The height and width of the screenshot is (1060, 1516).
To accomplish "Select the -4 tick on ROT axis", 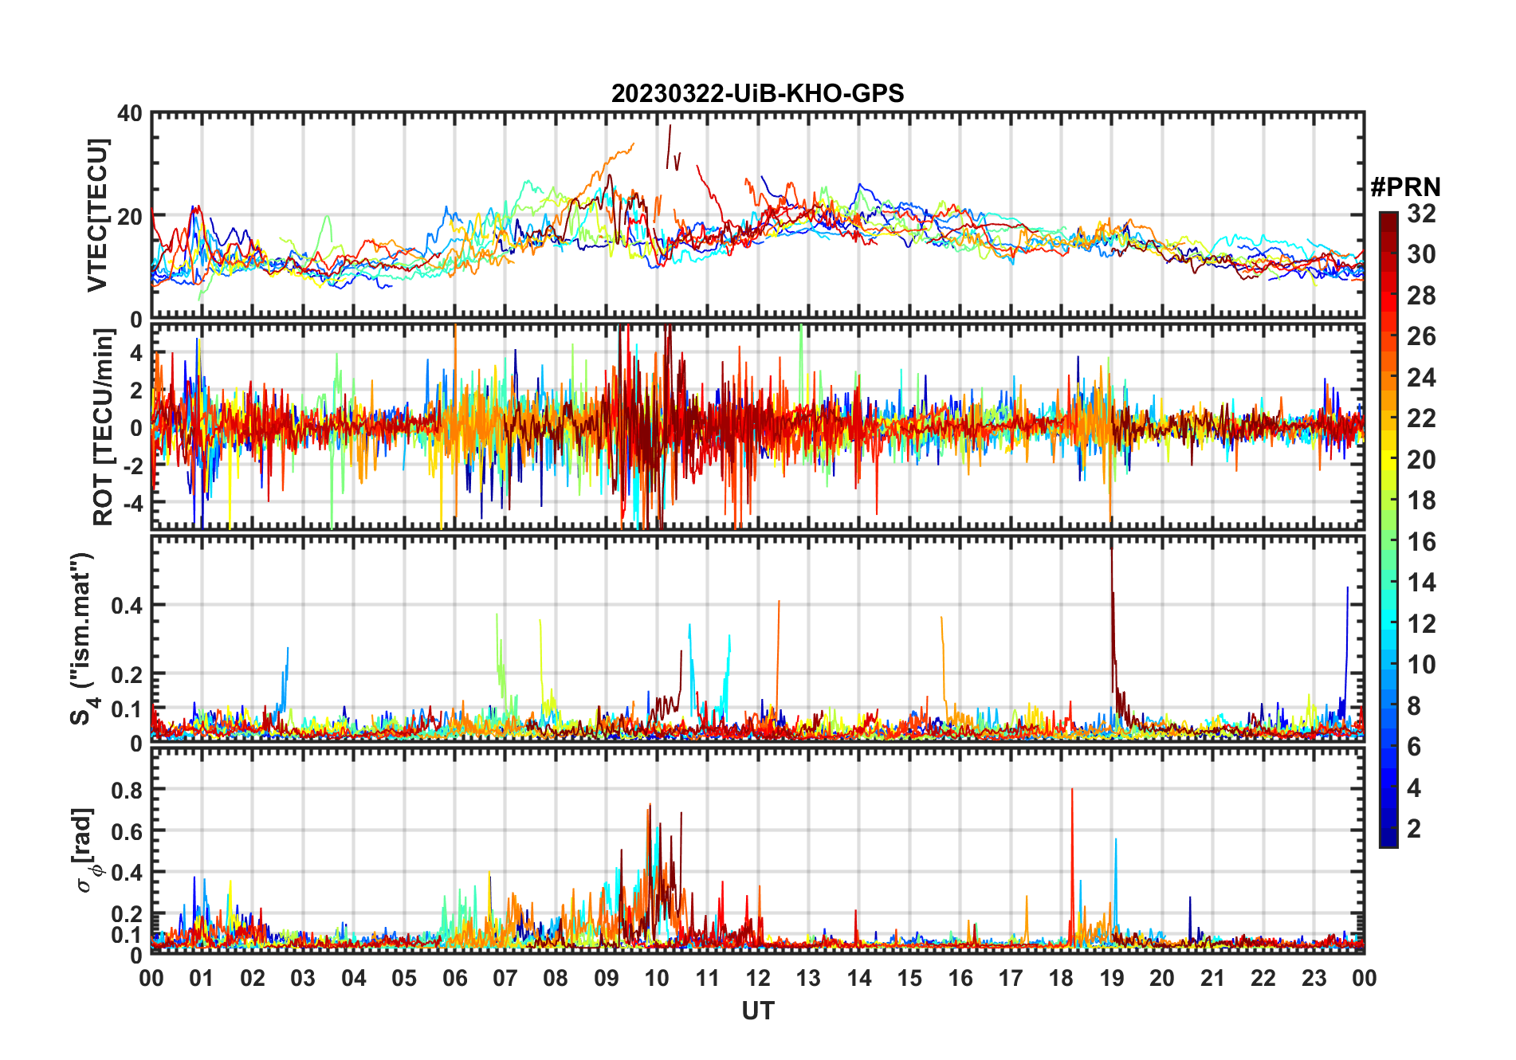I will [x=132, y=502].
